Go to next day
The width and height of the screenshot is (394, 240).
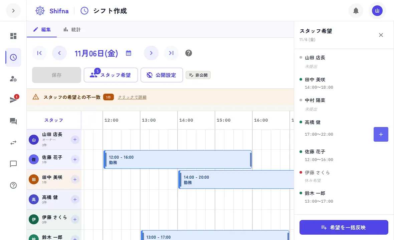(x=151, y=53)
